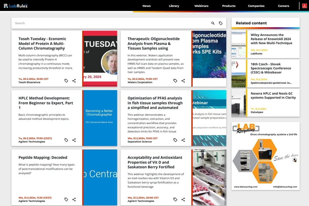Open Tosoh Tuesday Economic Model webinar title
The width and height of the screenshot is (309, 206).
[42, 43]
